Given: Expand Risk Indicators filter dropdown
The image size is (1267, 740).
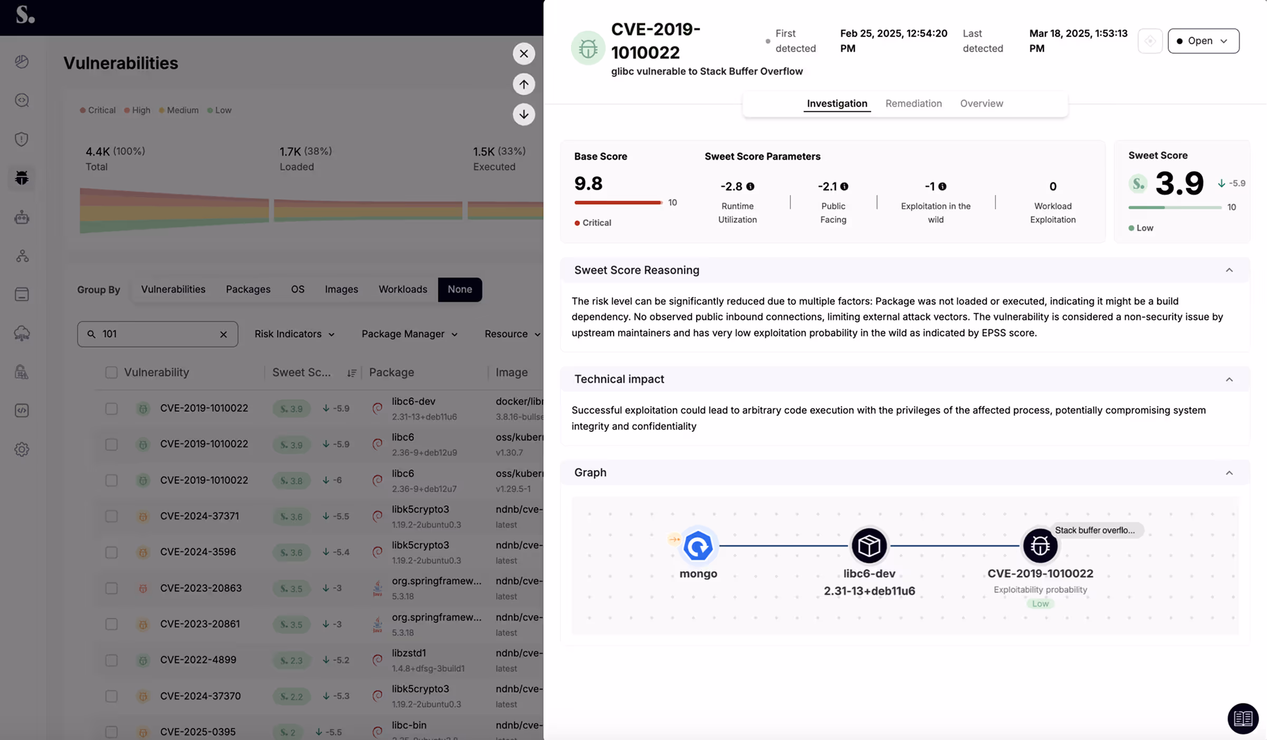Looking at the screenshot, I should pyautogui.click(x=294, y=334).
